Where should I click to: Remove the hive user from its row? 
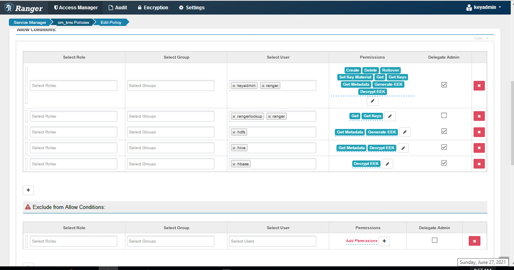(233, 148)
